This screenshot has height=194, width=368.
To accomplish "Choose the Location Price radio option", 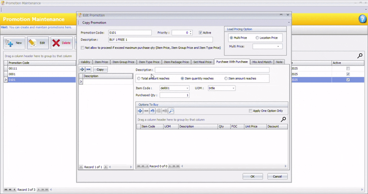I will [x=257, y=38].
